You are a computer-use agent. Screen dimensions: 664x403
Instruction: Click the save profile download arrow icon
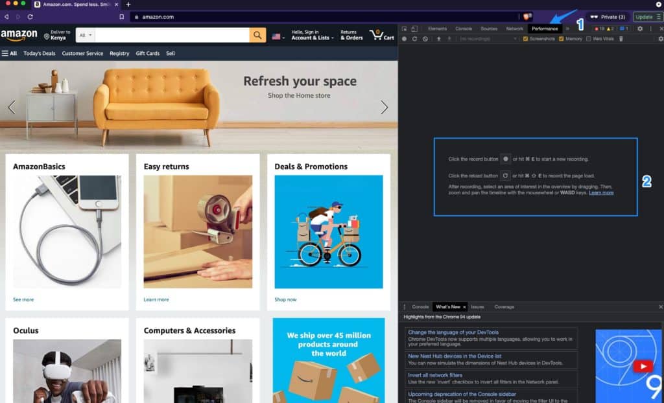click(x=449, y=39)
